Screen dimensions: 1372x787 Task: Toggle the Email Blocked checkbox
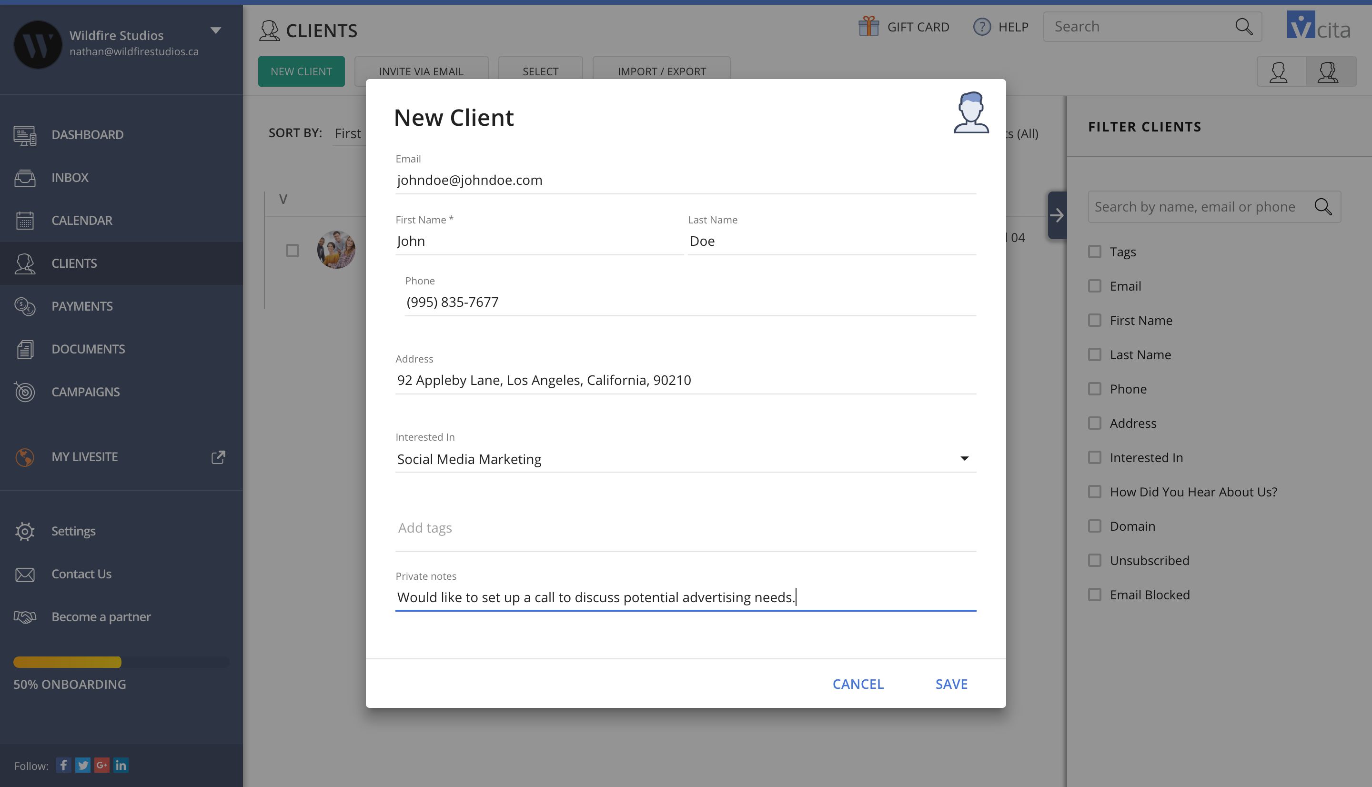(1094, 595)
